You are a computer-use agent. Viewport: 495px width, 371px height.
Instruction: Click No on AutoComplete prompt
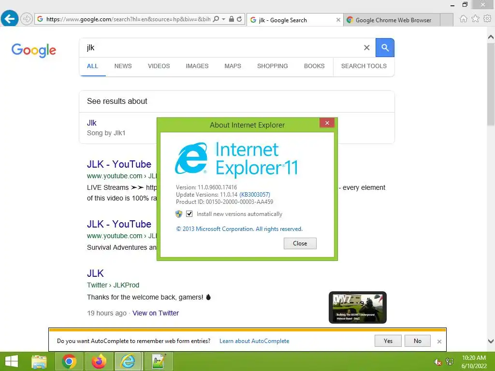[417, 341]
